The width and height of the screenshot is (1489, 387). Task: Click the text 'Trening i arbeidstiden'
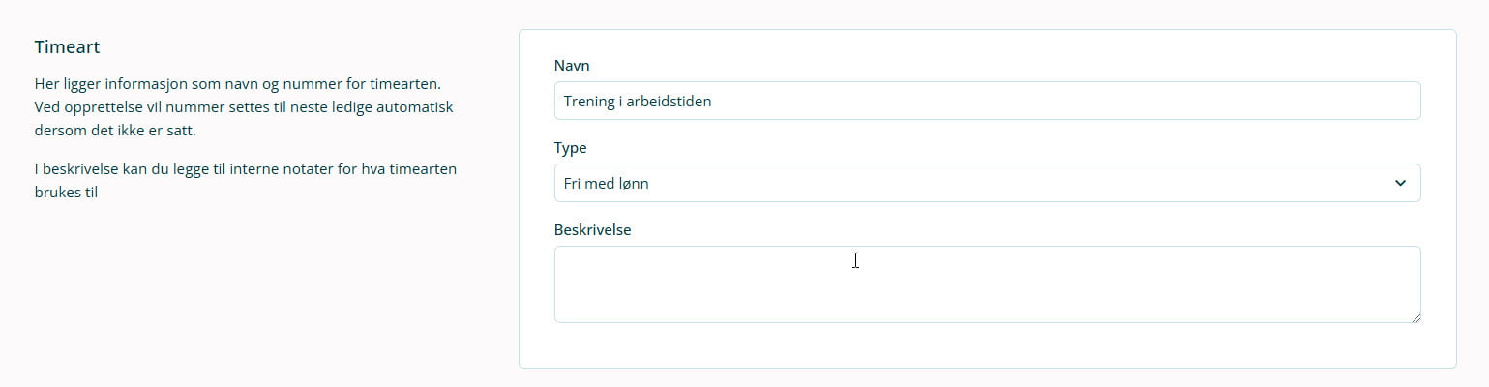pyautogui.click(x=638, y=101)
